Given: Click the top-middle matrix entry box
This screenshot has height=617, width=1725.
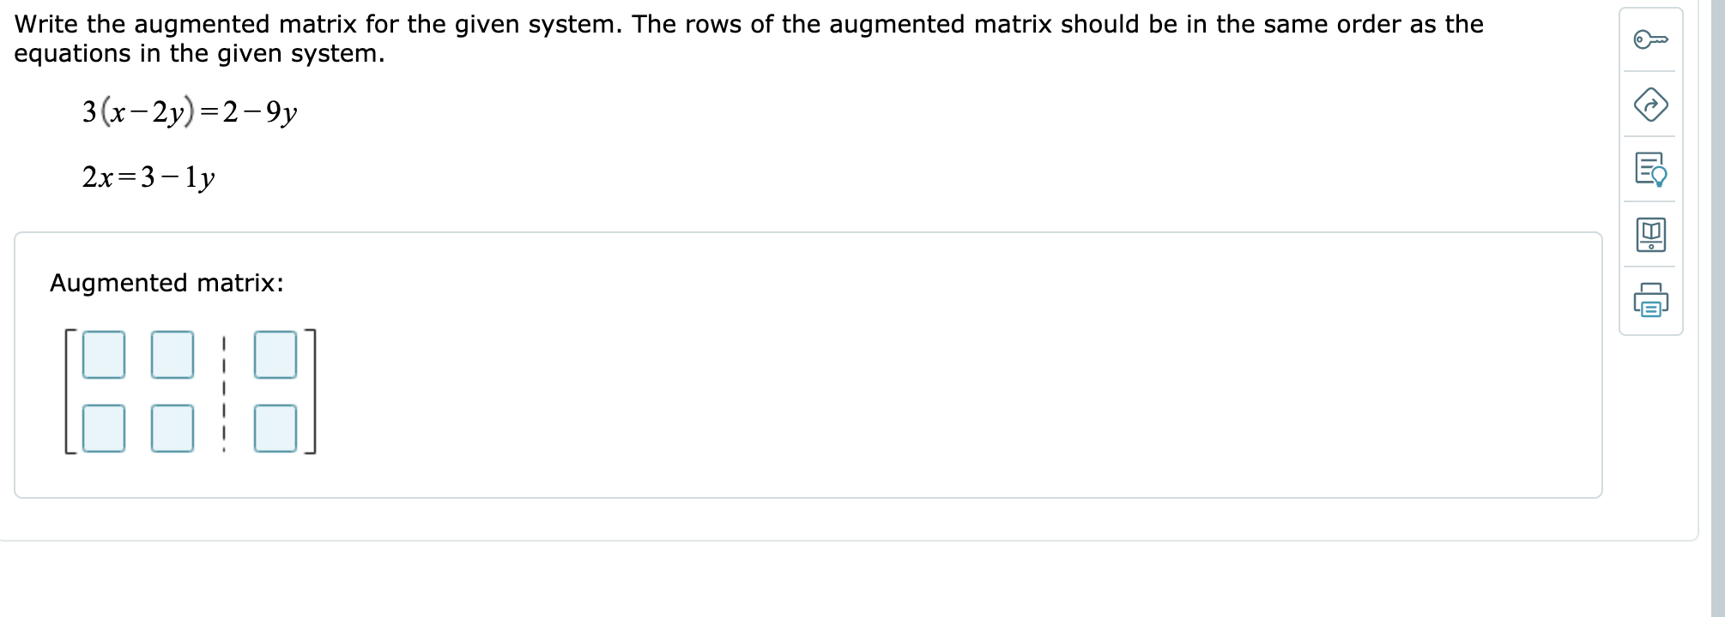Looking at the screenshot, I should pyautogui.click(x=173, y=356).
